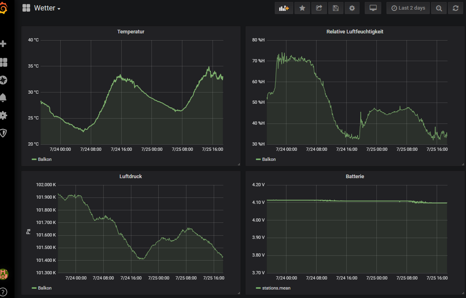Click the 80 %H axis label
Viewport: 466px width, 298px height.
[x=258, y=40]
